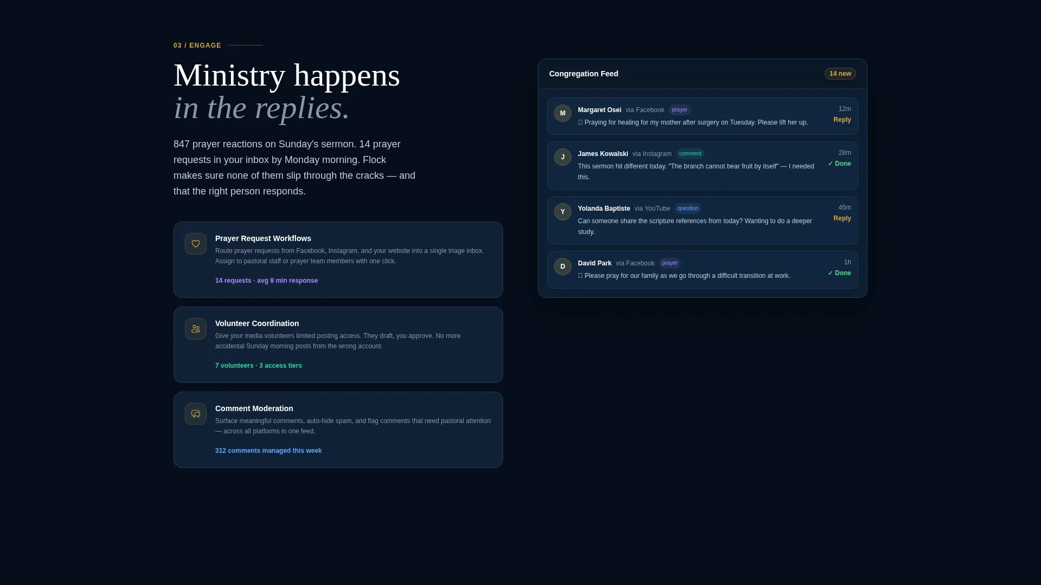Open the 312 comments managed this week link
The image size is (1041, 585).
click(x=268, y=451)
